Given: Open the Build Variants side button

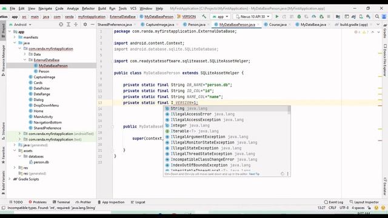Looking at the screenshot, I should 3,183.
